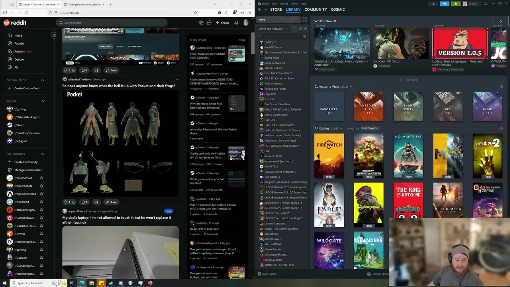Favorite r/Apexrollouts with star toggle
This screenshot has width=510, height=287.
pyautogui.click(x=41, y=186)
